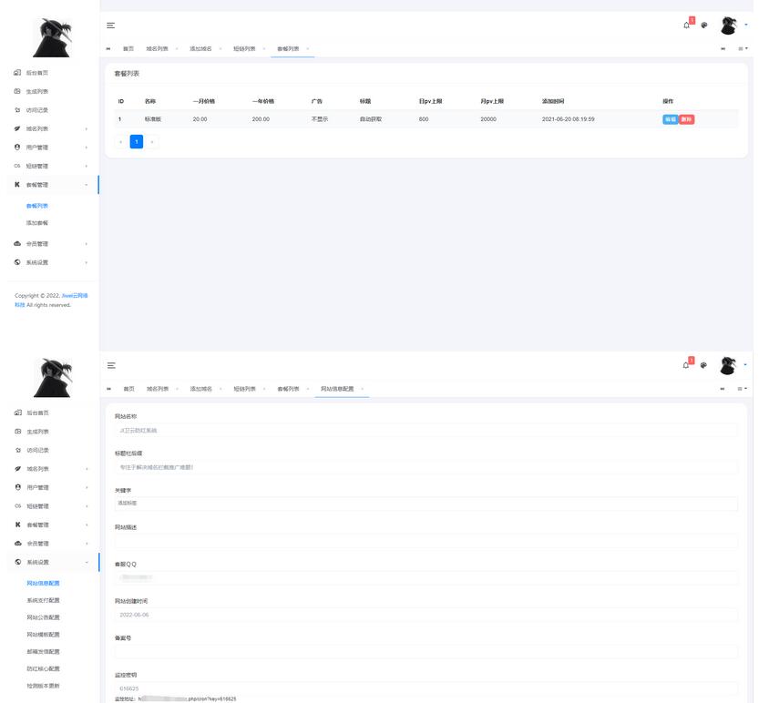Open the tab options dropdown right of the 网站信息配置 tab bar
759x703 pixels.
pos(743,389)
